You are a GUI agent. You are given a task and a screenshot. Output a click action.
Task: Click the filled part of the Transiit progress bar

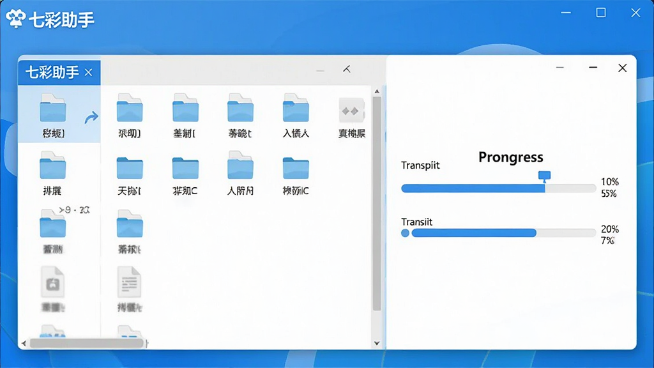click(474, 233)
